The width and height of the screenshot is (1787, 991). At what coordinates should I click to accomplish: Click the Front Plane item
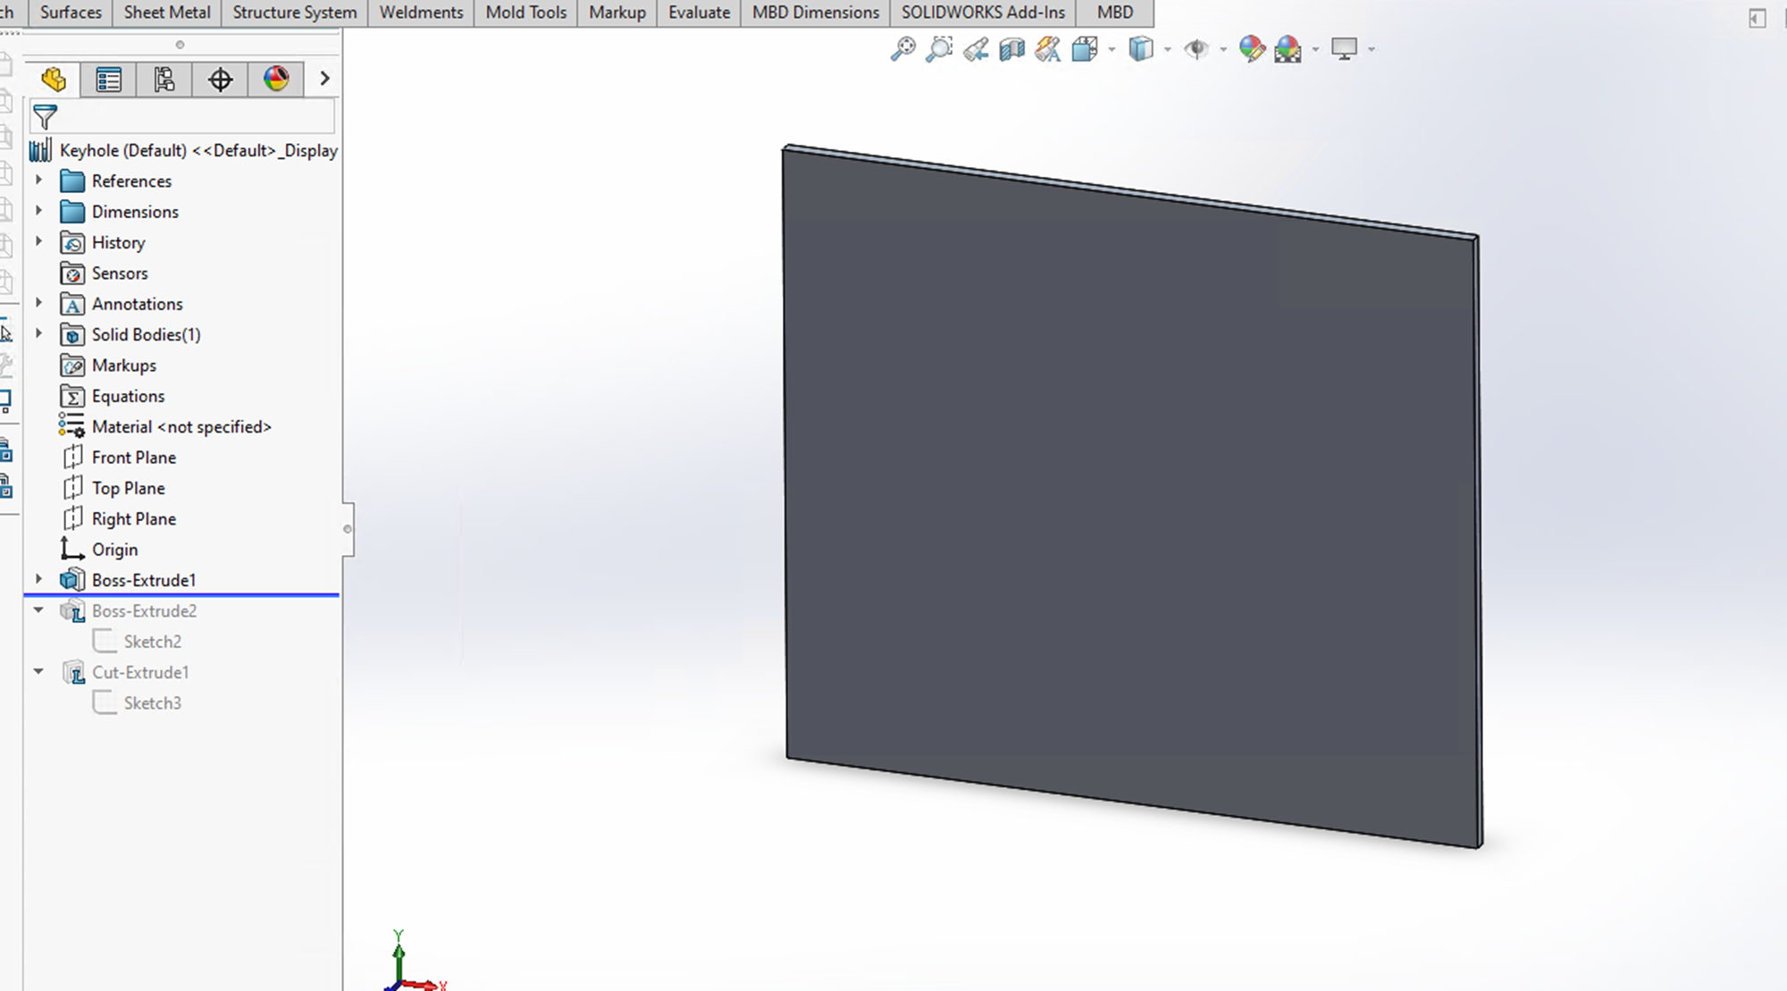pos(134,457)
